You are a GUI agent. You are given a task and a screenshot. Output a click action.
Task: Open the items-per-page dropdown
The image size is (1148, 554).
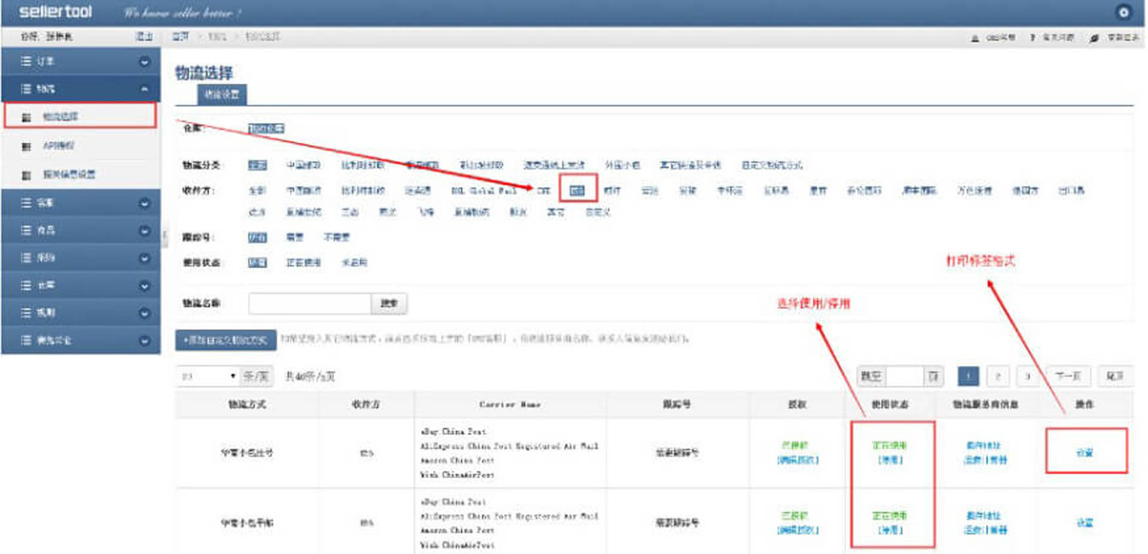[209, 377]
